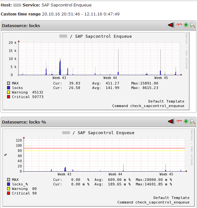
Task: Click 'Default Template' text in locks % graph
Action: coord(172,198)
